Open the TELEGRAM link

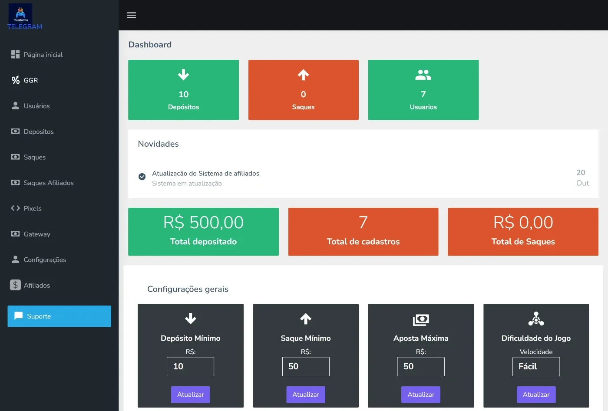click(x=25, y=27)
